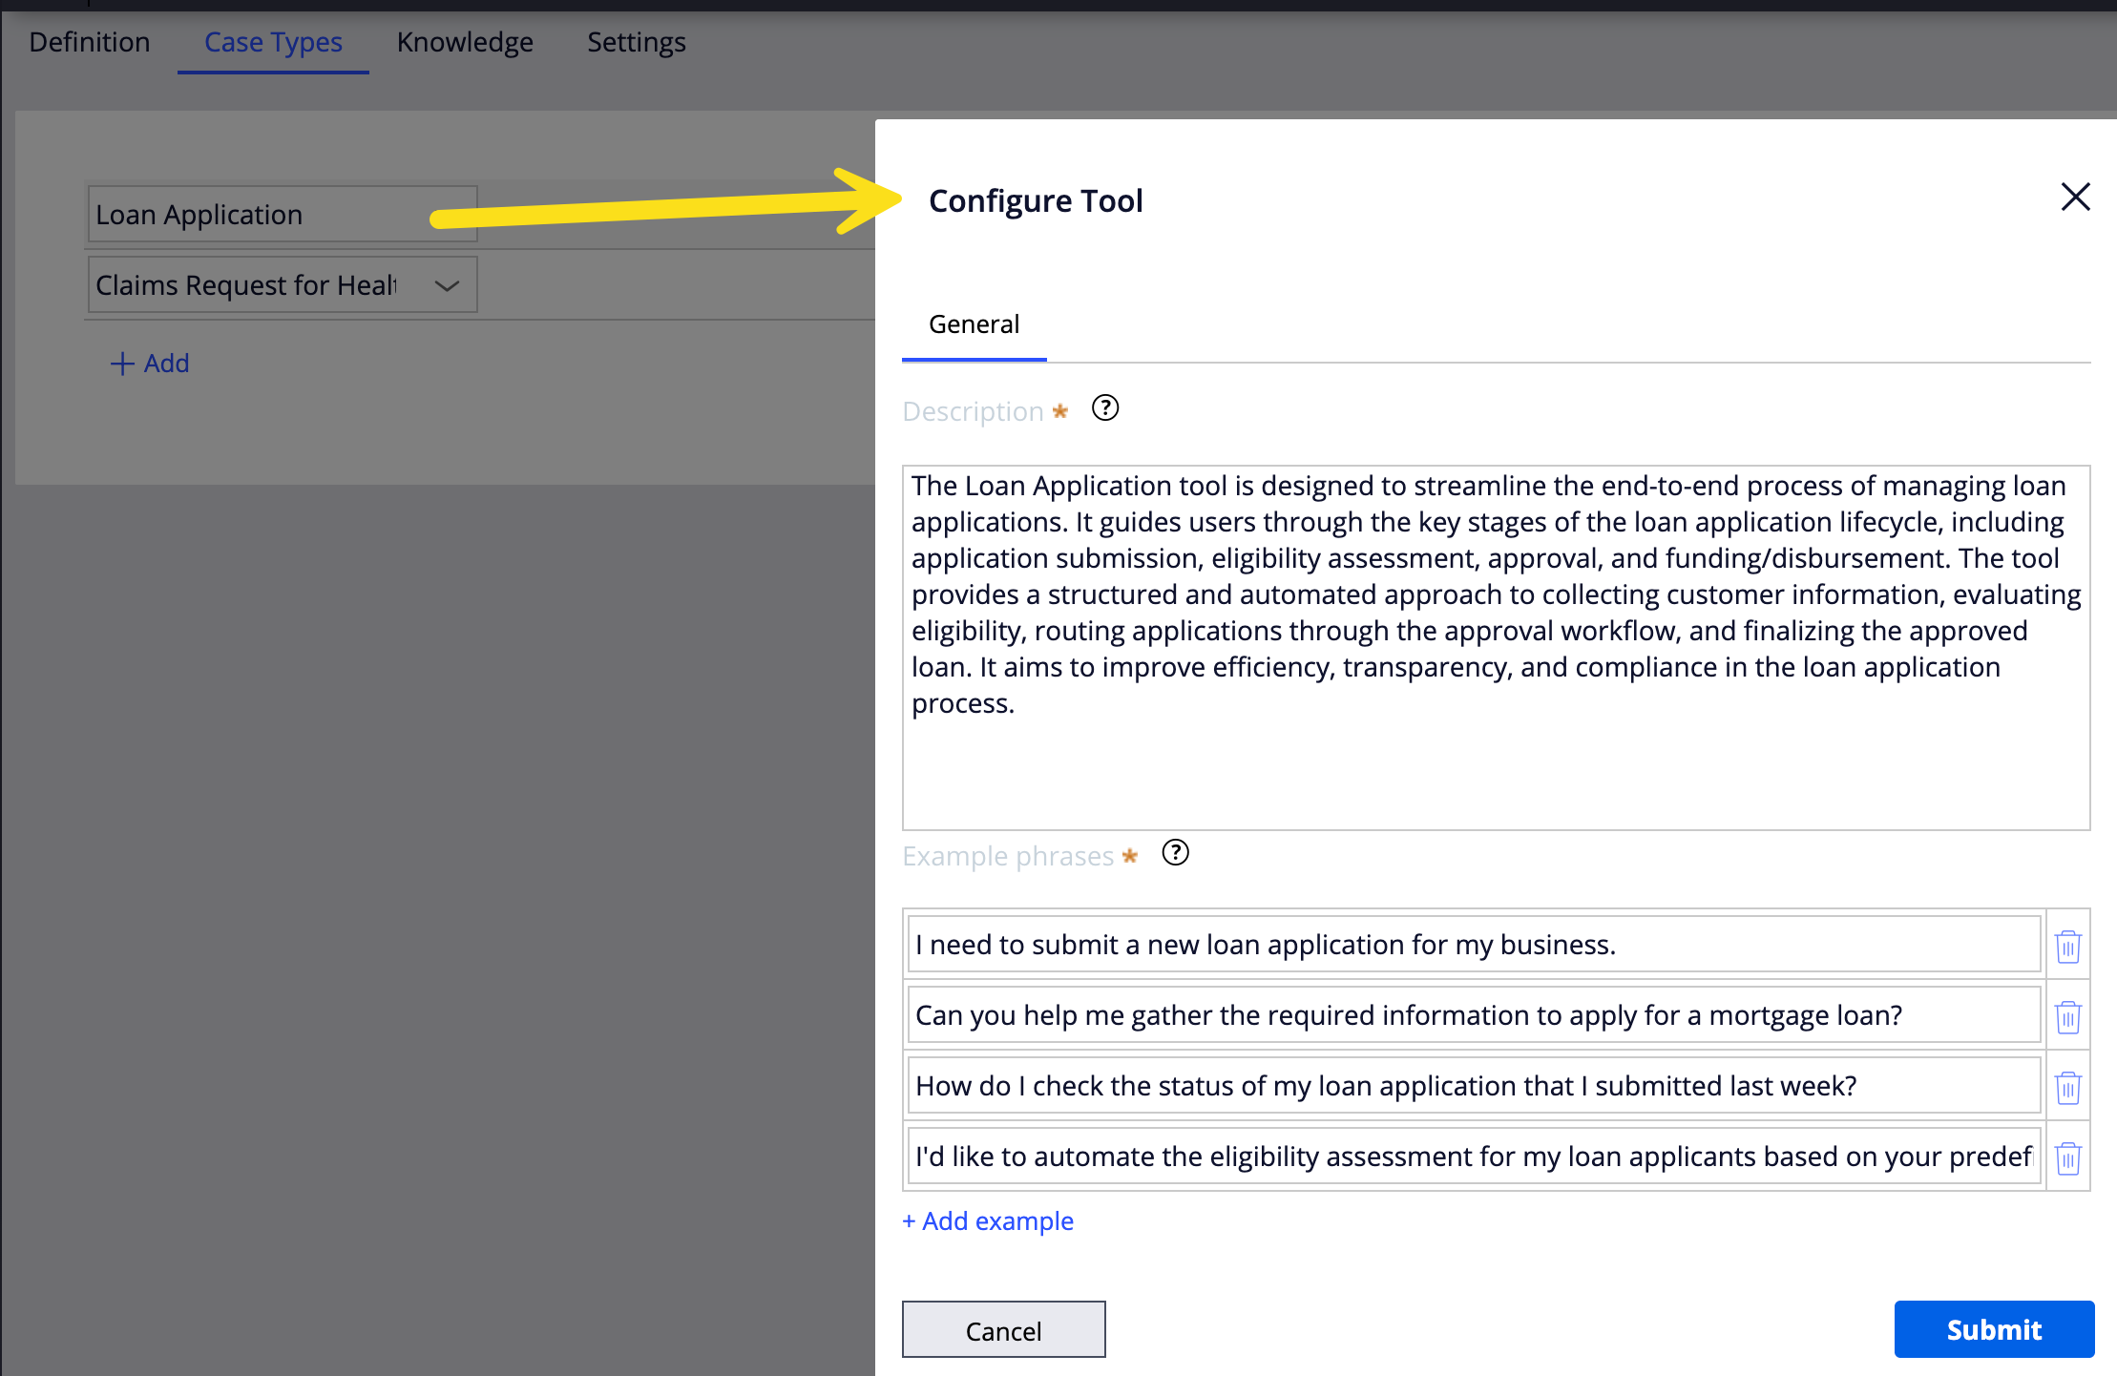Open help for Example phrases field
The width and height of the screenshot is (2117, 1376).
pyautogui.click(x=1175, y=853)
